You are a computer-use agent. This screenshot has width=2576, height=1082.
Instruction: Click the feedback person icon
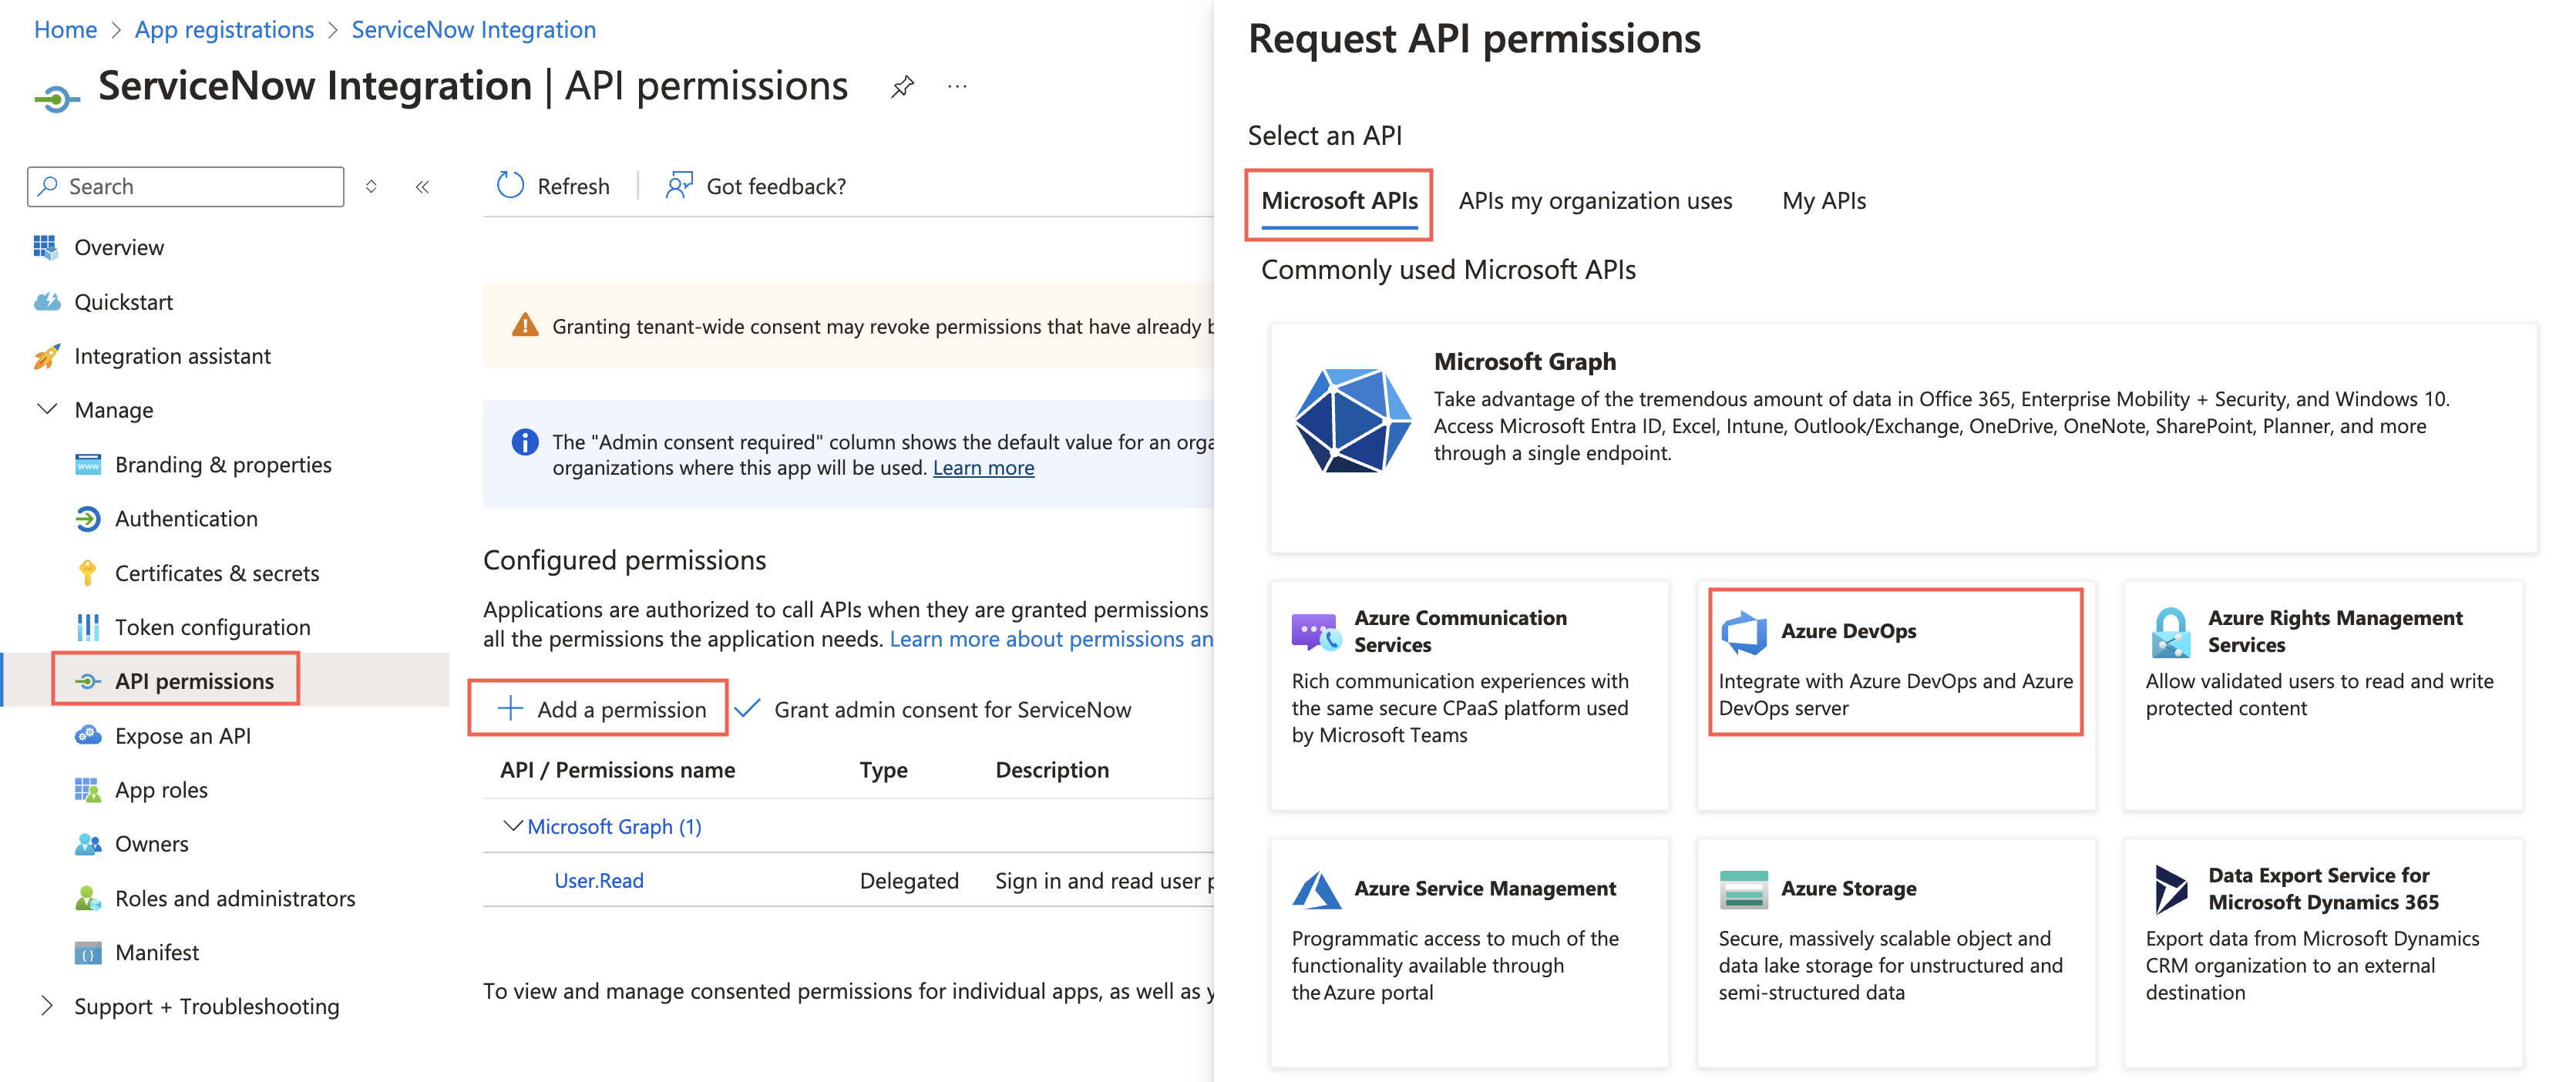(x=679, y=186)
